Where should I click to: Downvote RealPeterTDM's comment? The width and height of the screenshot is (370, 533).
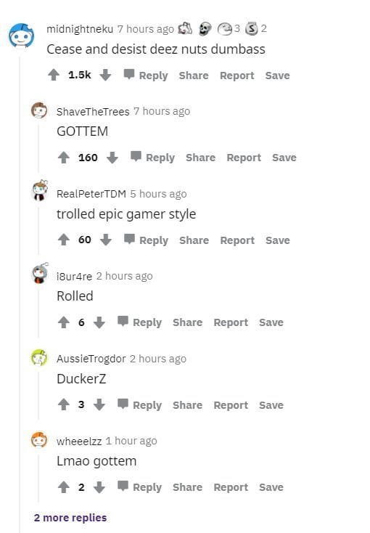coord(106,240)
